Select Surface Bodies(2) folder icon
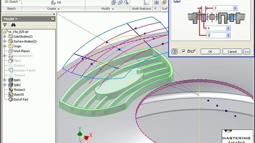 (x=11, y=41)
